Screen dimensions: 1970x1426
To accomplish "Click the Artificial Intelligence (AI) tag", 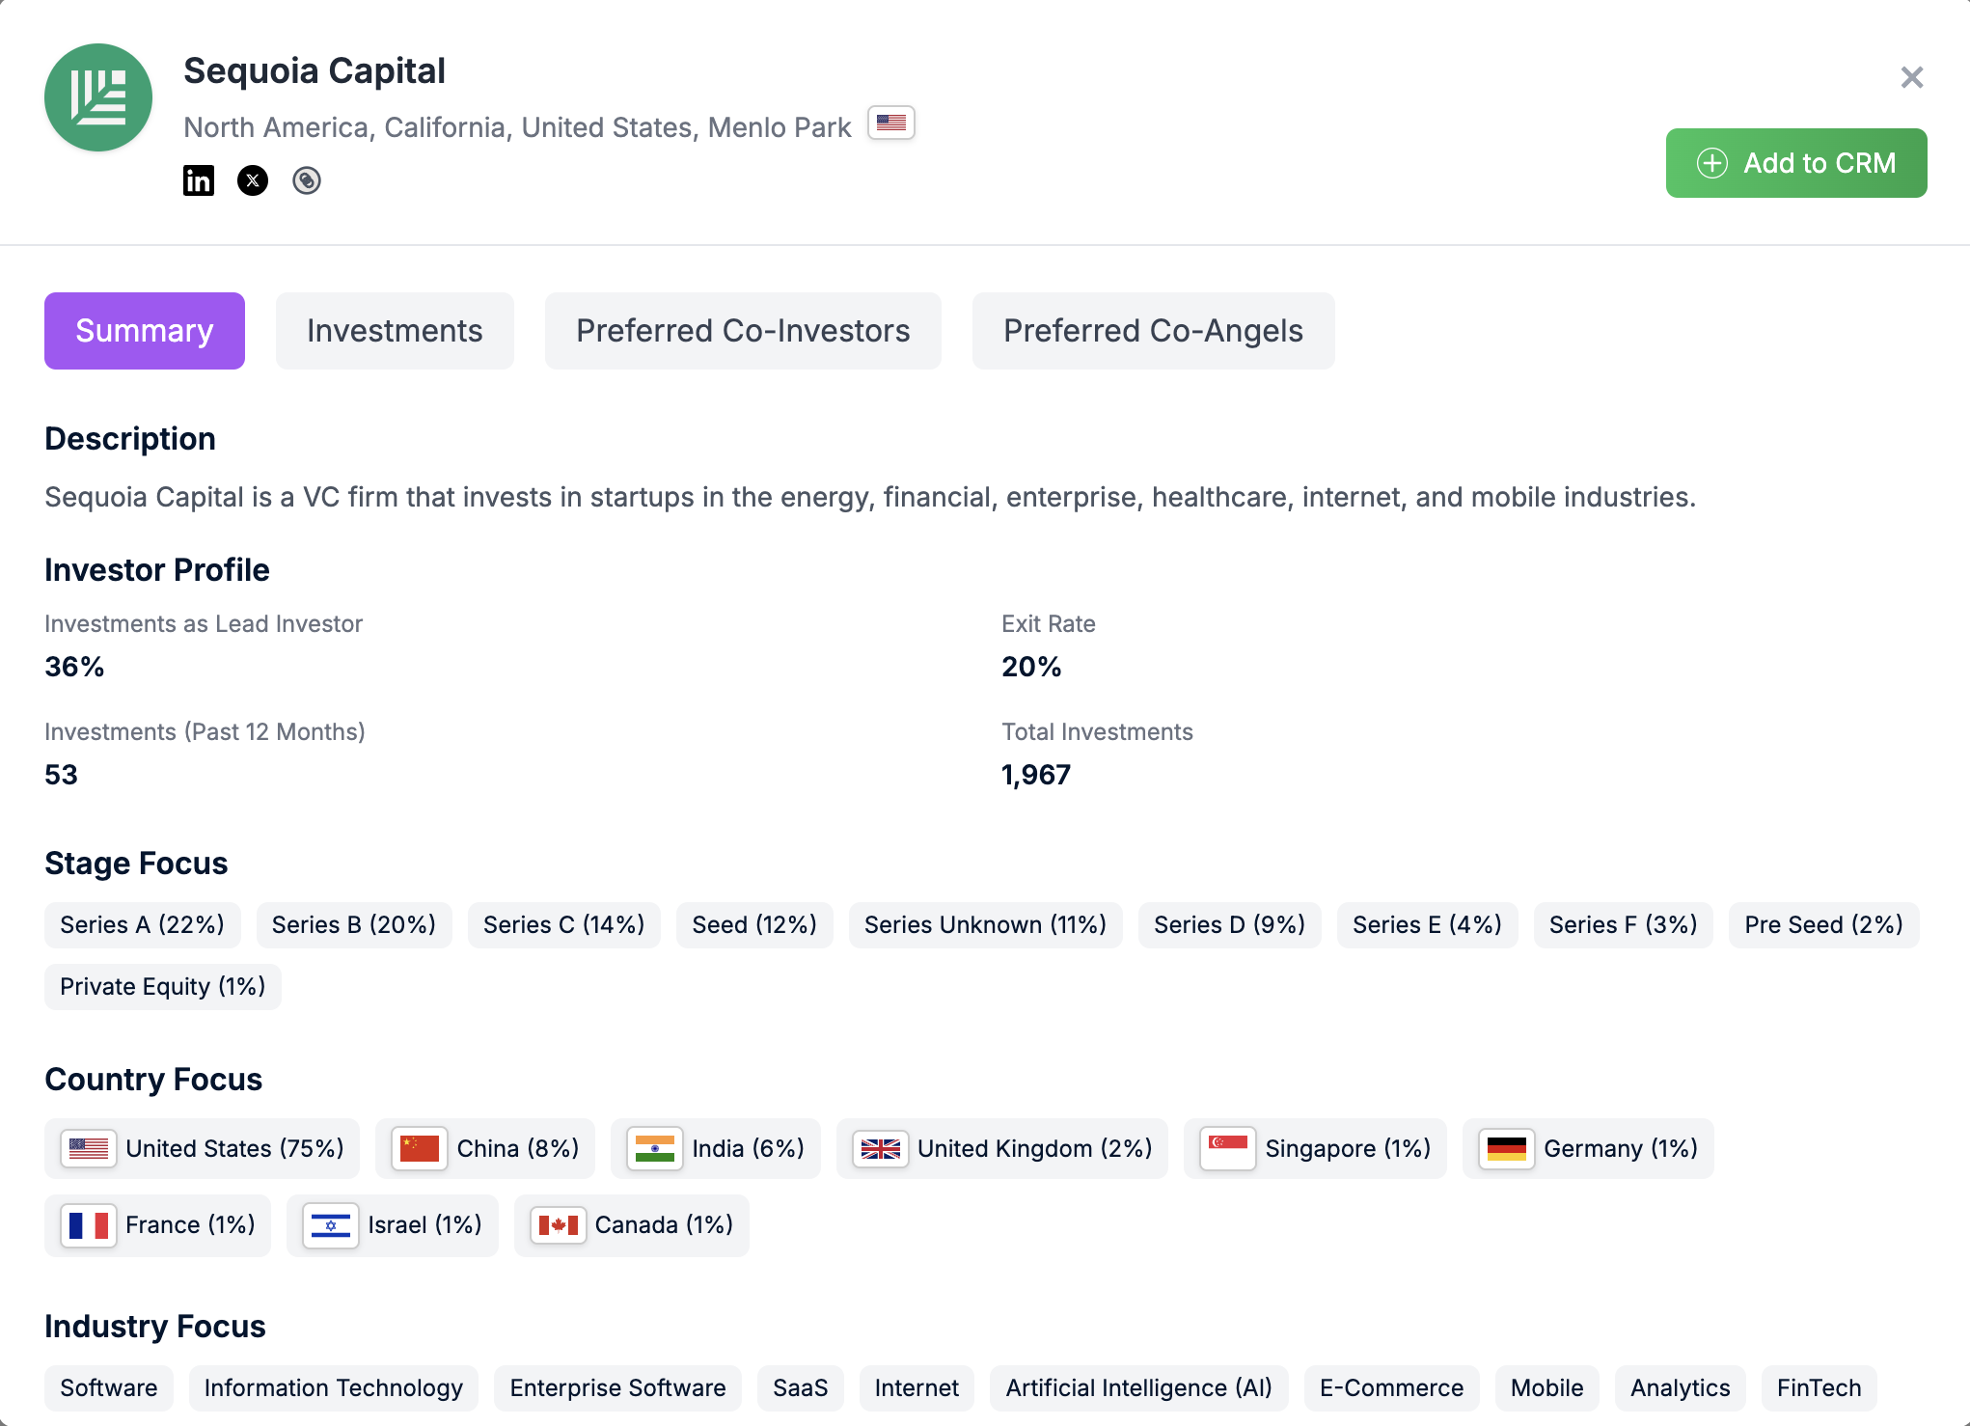I will click(x=1139, y=1388).
